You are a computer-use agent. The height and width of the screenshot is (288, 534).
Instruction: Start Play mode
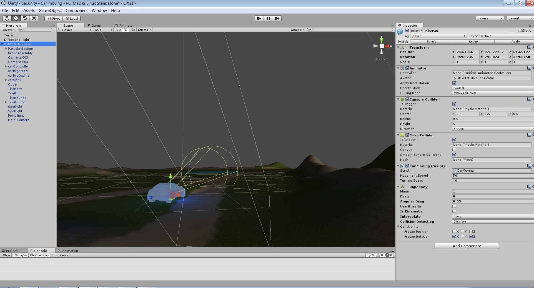tap(259, 18)
